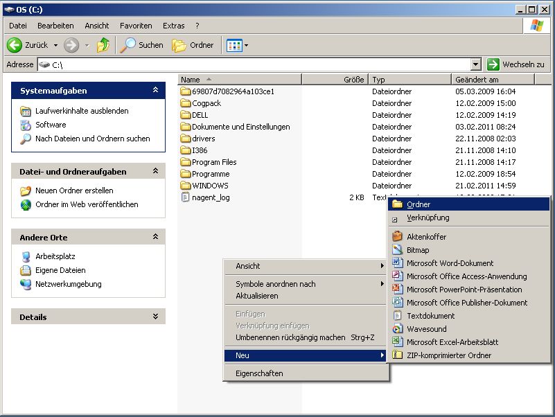Click the Ansichten view grid icon
The height and width of the screenshot is (417, 555).
click(x=234, y=45)
